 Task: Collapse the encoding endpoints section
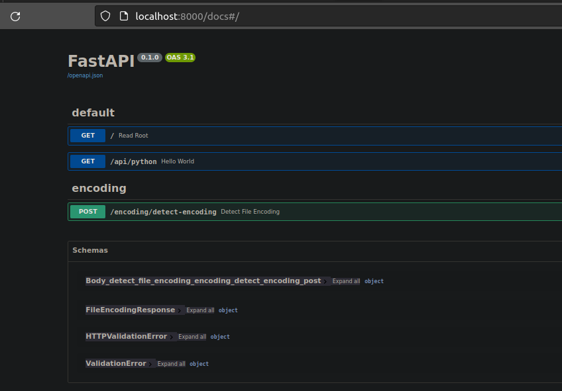coord(99,188)
